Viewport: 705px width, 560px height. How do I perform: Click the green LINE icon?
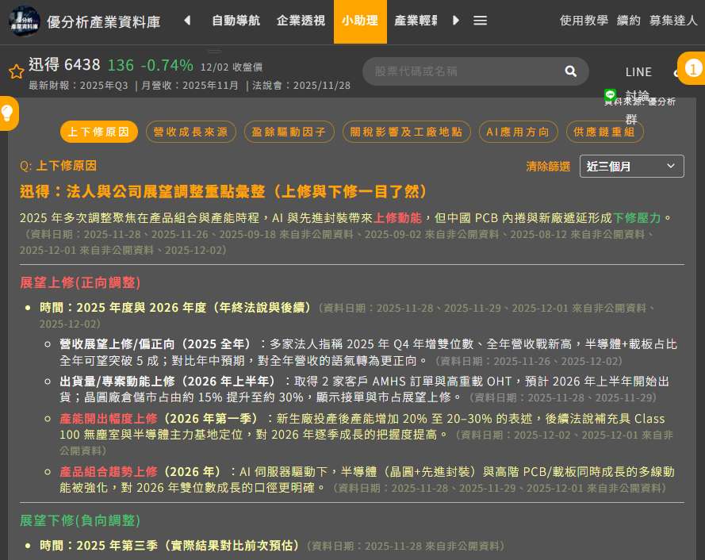[x=610, y=94]
